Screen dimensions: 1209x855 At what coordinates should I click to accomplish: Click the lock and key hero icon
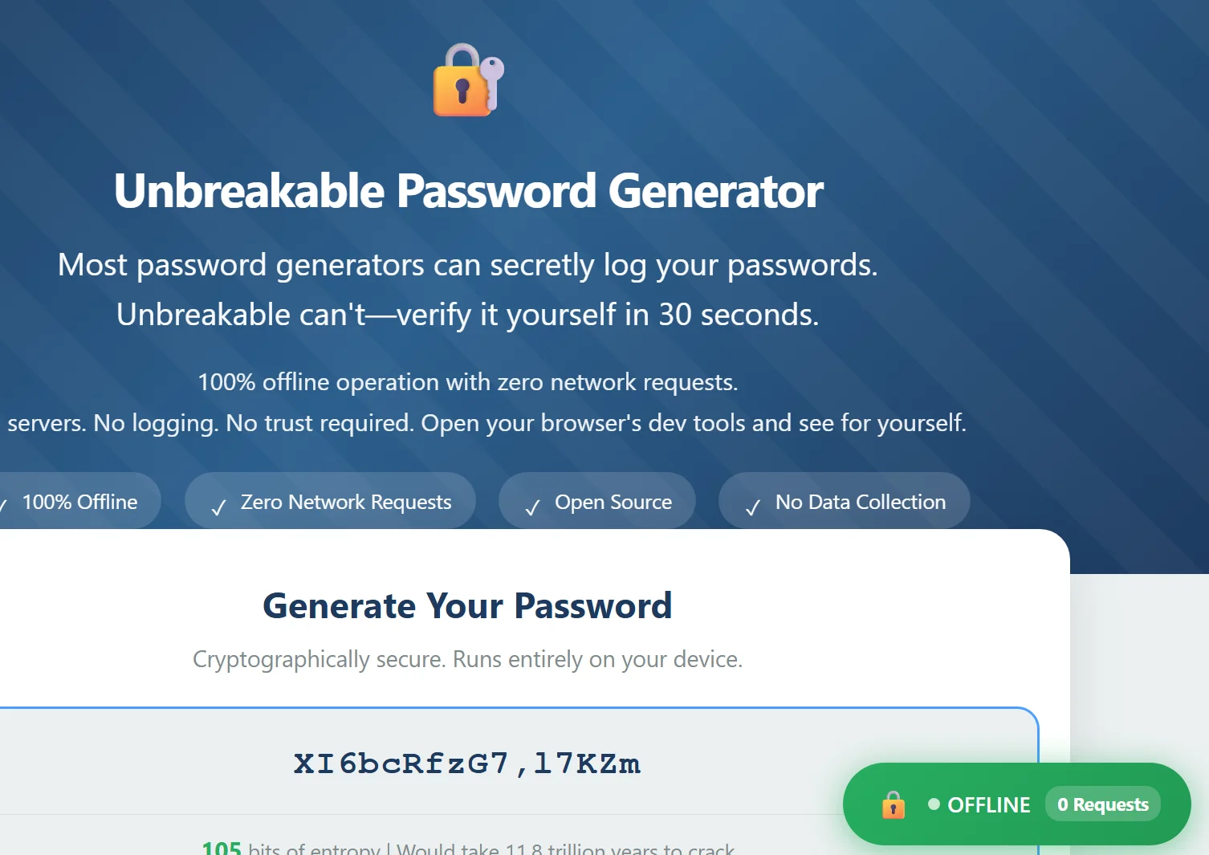point(468,80)
